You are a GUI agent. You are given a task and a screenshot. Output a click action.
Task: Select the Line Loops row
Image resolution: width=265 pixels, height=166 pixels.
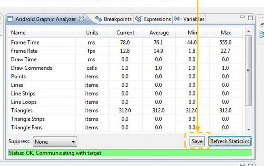tap(126, 102)
